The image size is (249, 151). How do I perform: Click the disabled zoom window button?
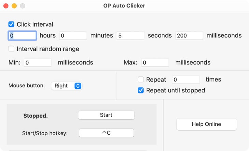click(23, 6)
